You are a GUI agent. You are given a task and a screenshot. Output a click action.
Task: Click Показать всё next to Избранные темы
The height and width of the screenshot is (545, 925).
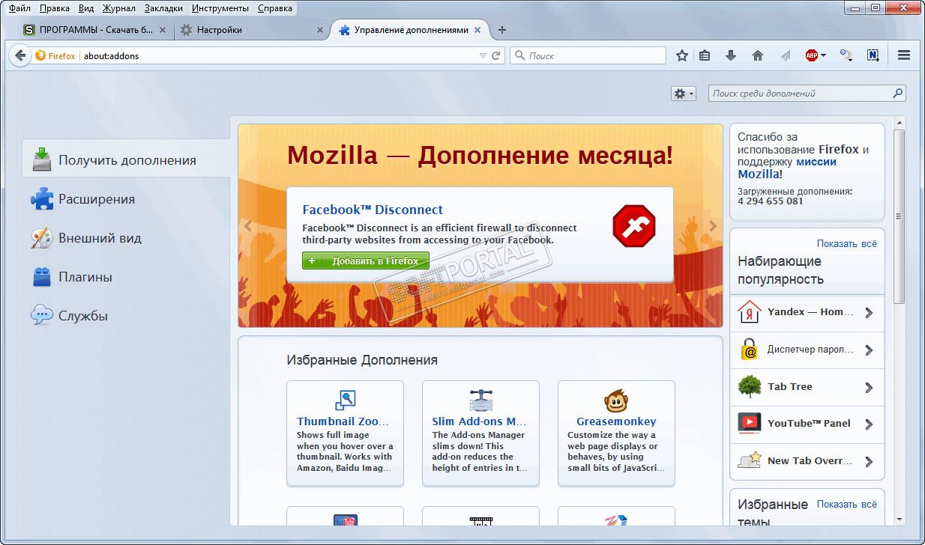pyautogui.click(x=846, y=505)
